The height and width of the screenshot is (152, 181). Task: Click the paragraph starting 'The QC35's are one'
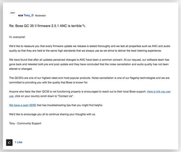(89, 80)
